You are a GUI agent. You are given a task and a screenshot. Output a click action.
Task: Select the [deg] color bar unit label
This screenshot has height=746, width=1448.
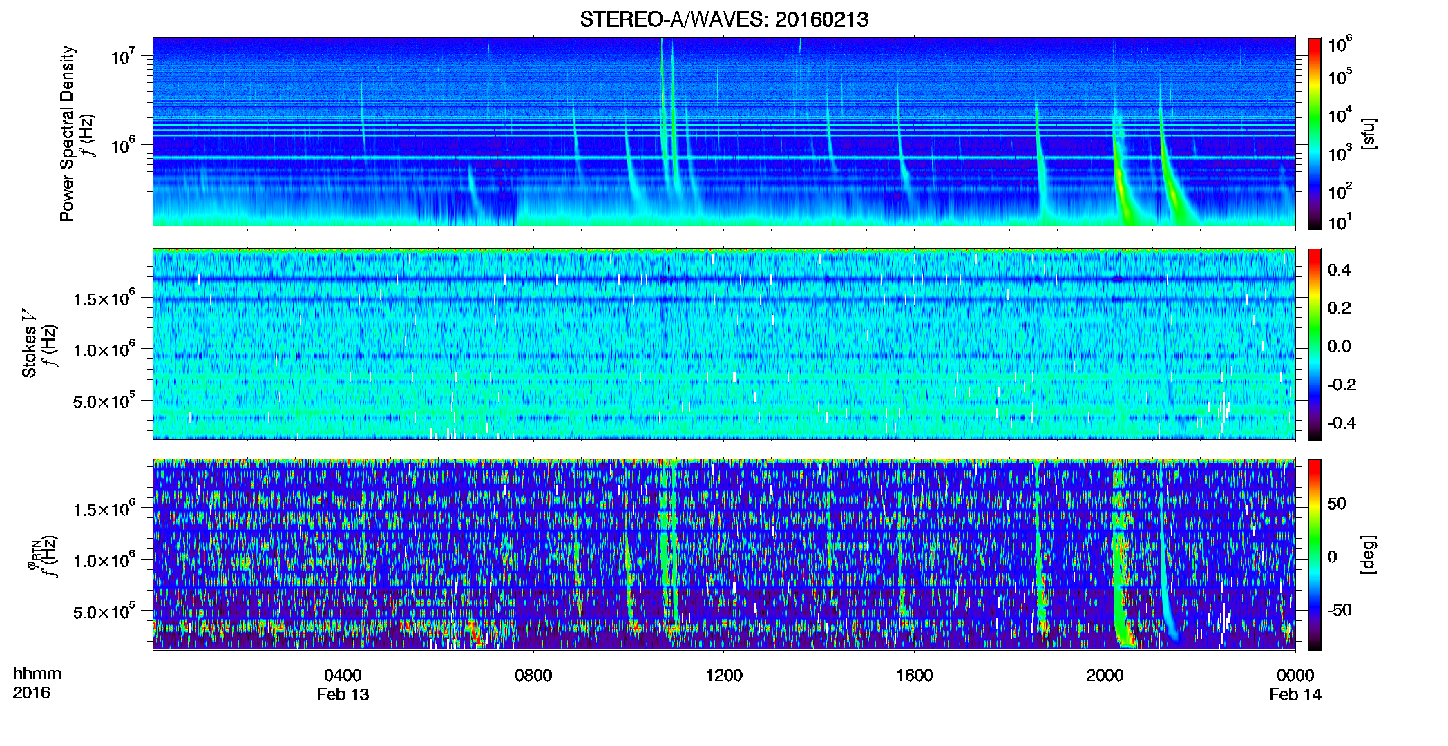[1369, 555]
